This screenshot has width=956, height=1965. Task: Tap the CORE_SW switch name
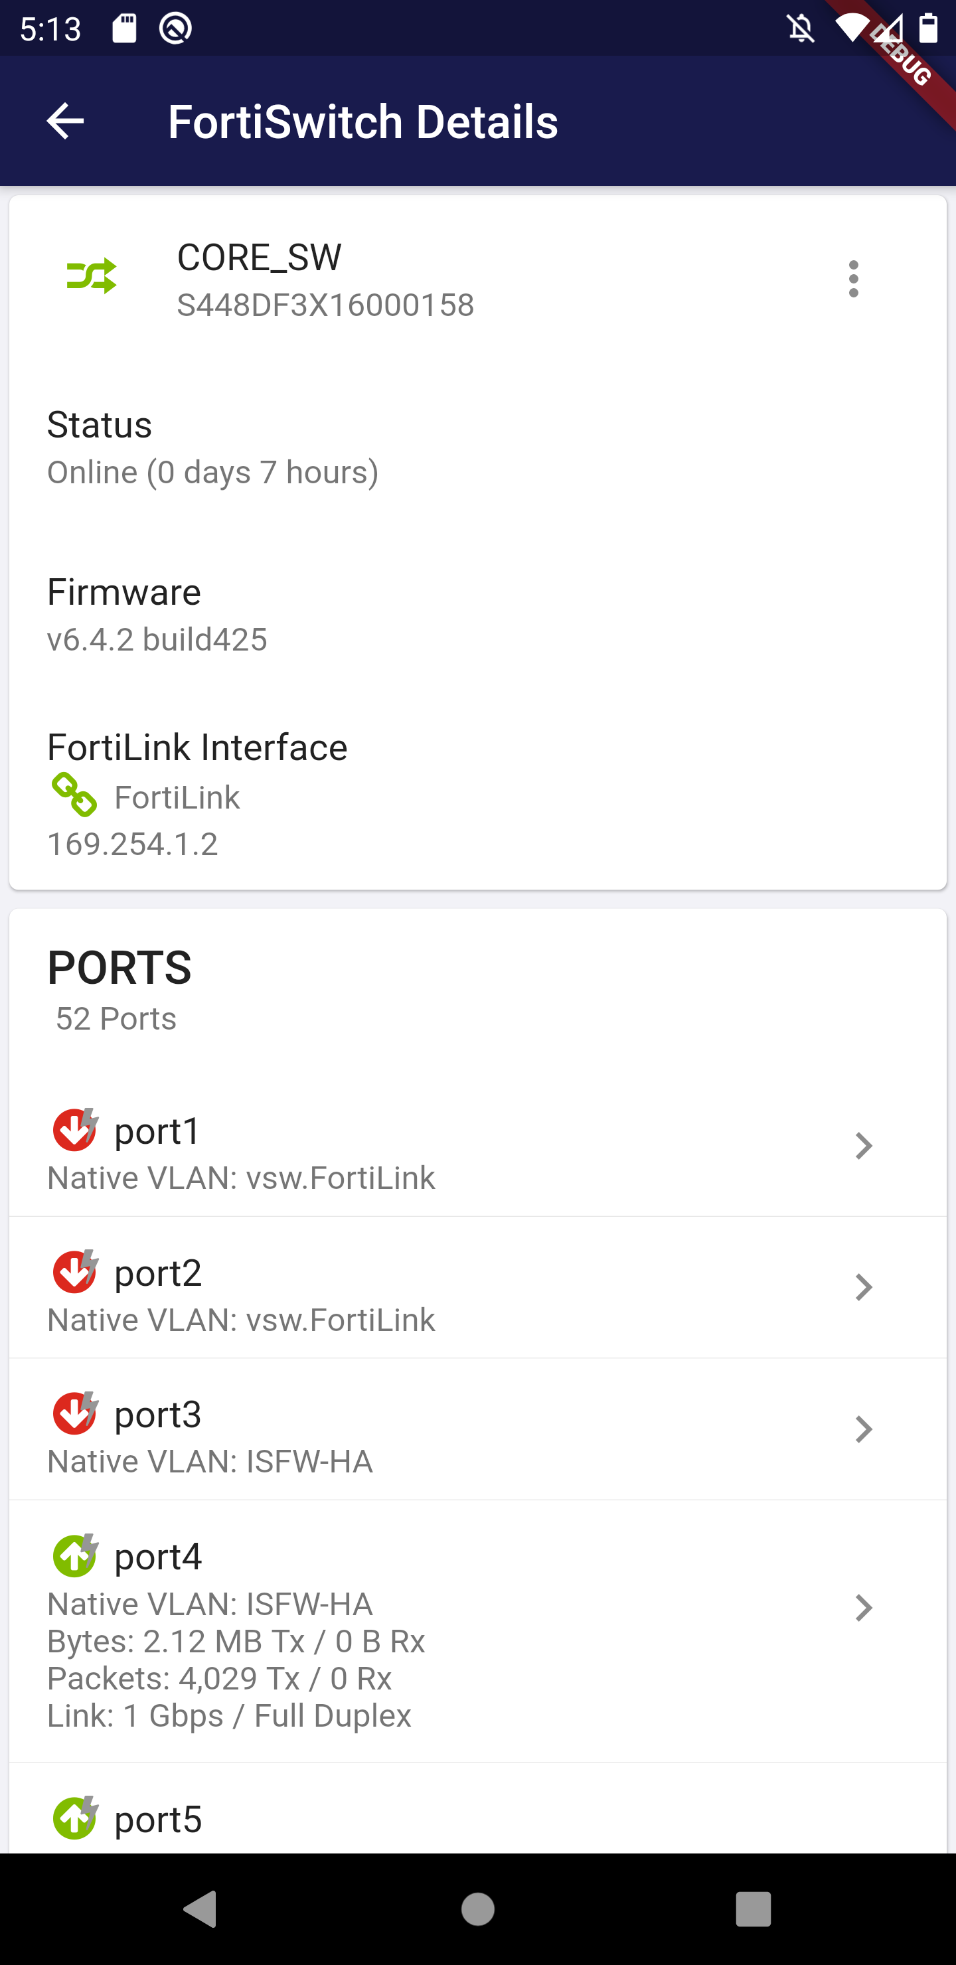260,257
